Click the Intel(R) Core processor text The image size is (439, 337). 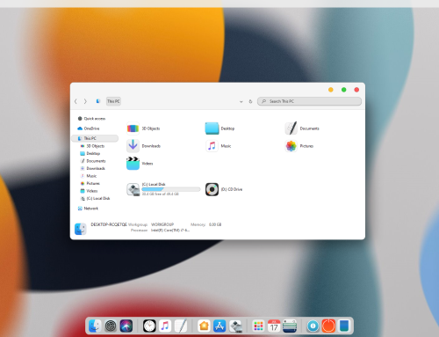point(170,231)
